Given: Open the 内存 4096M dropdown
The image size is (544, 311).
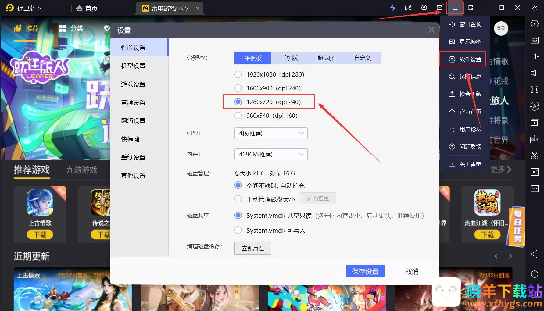Looking at the screenshot, I should (x=271, y=154).
